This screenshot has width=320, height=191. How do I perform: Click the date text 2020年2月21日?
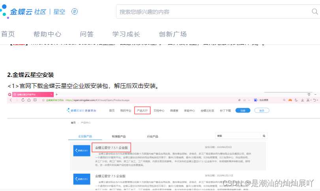coord(225,176)
